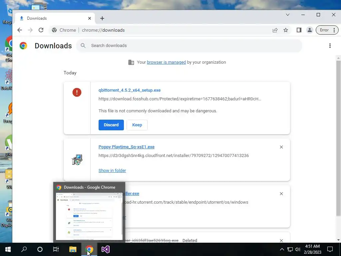Screen dimensions: 341x256
Task: Share this page icon in address bar
Action: click(275, 30)
